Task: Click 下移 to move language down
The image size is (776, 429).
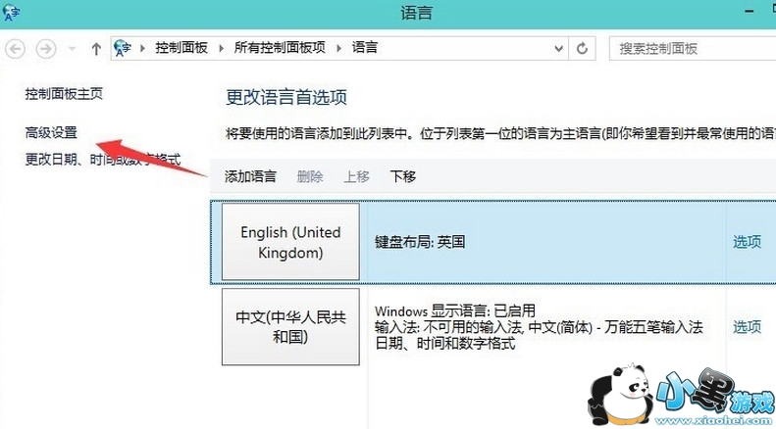Action: coord(403,176)
